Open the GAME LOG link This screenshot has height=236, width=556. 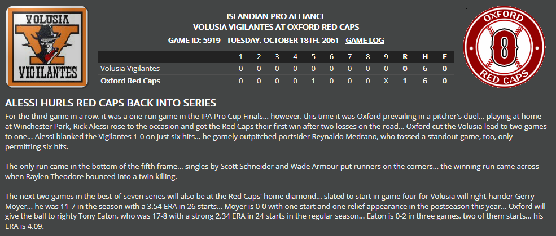click(365, 41)
